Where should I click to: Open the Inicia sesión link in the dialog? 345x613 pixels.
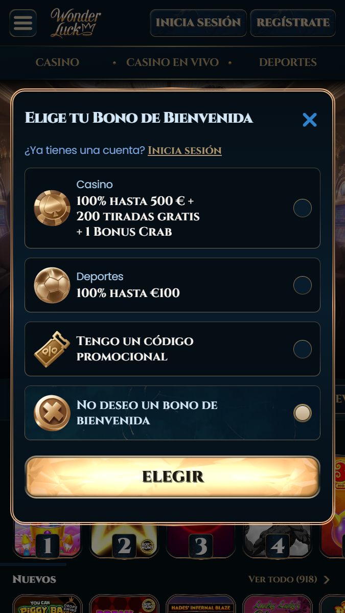tap(185, 150)
